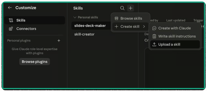The height and width of the screenshot is (91, 207).
Task: Open the Connectors section
Action: 34,29
